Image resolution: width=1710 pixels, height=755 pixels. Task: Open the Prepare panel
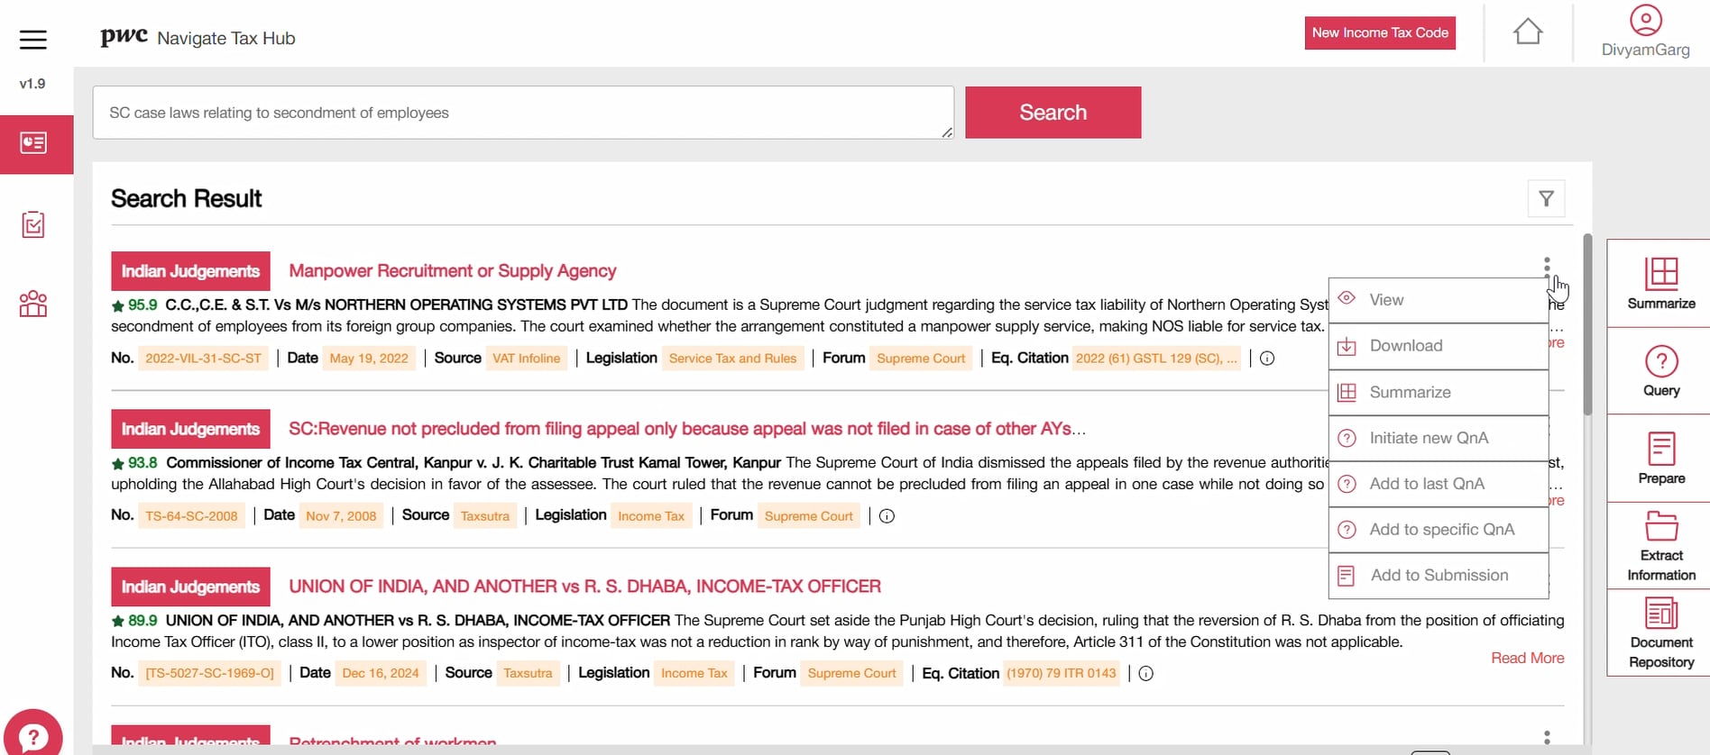[x=1661, y=459]
